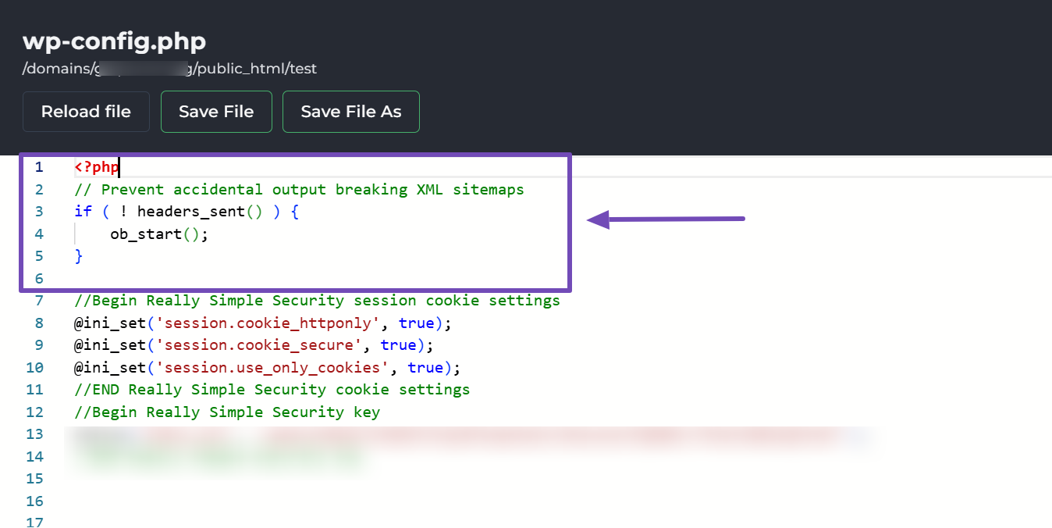Click the 'session.cookie_secure' string
Screen dimensions: 1052x528
tap(259, 345)
